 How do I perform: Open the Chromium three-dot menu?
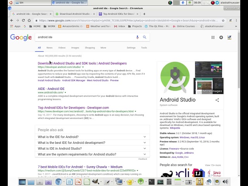click(x=236, y=21)
